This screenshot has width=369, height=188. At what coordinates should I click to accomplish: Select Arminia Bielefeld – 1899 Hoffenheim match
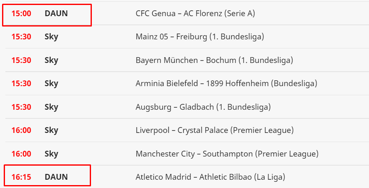tap(226, 83)
